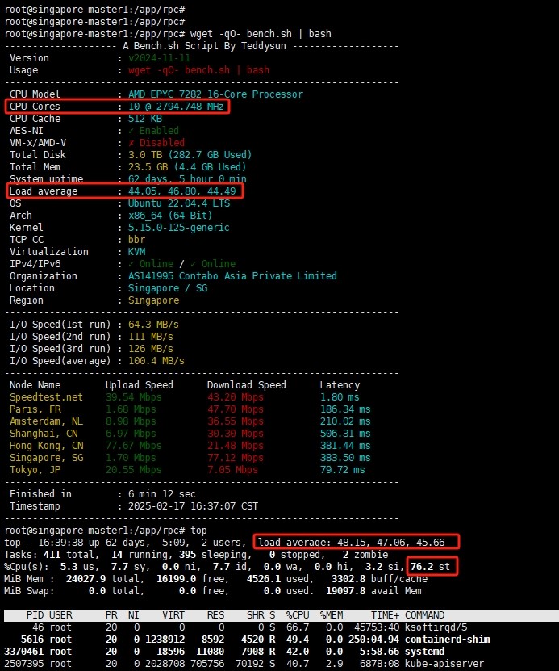Click the Speedtest.net node name
The image size is (559, 671).
(x=46, y=397)
